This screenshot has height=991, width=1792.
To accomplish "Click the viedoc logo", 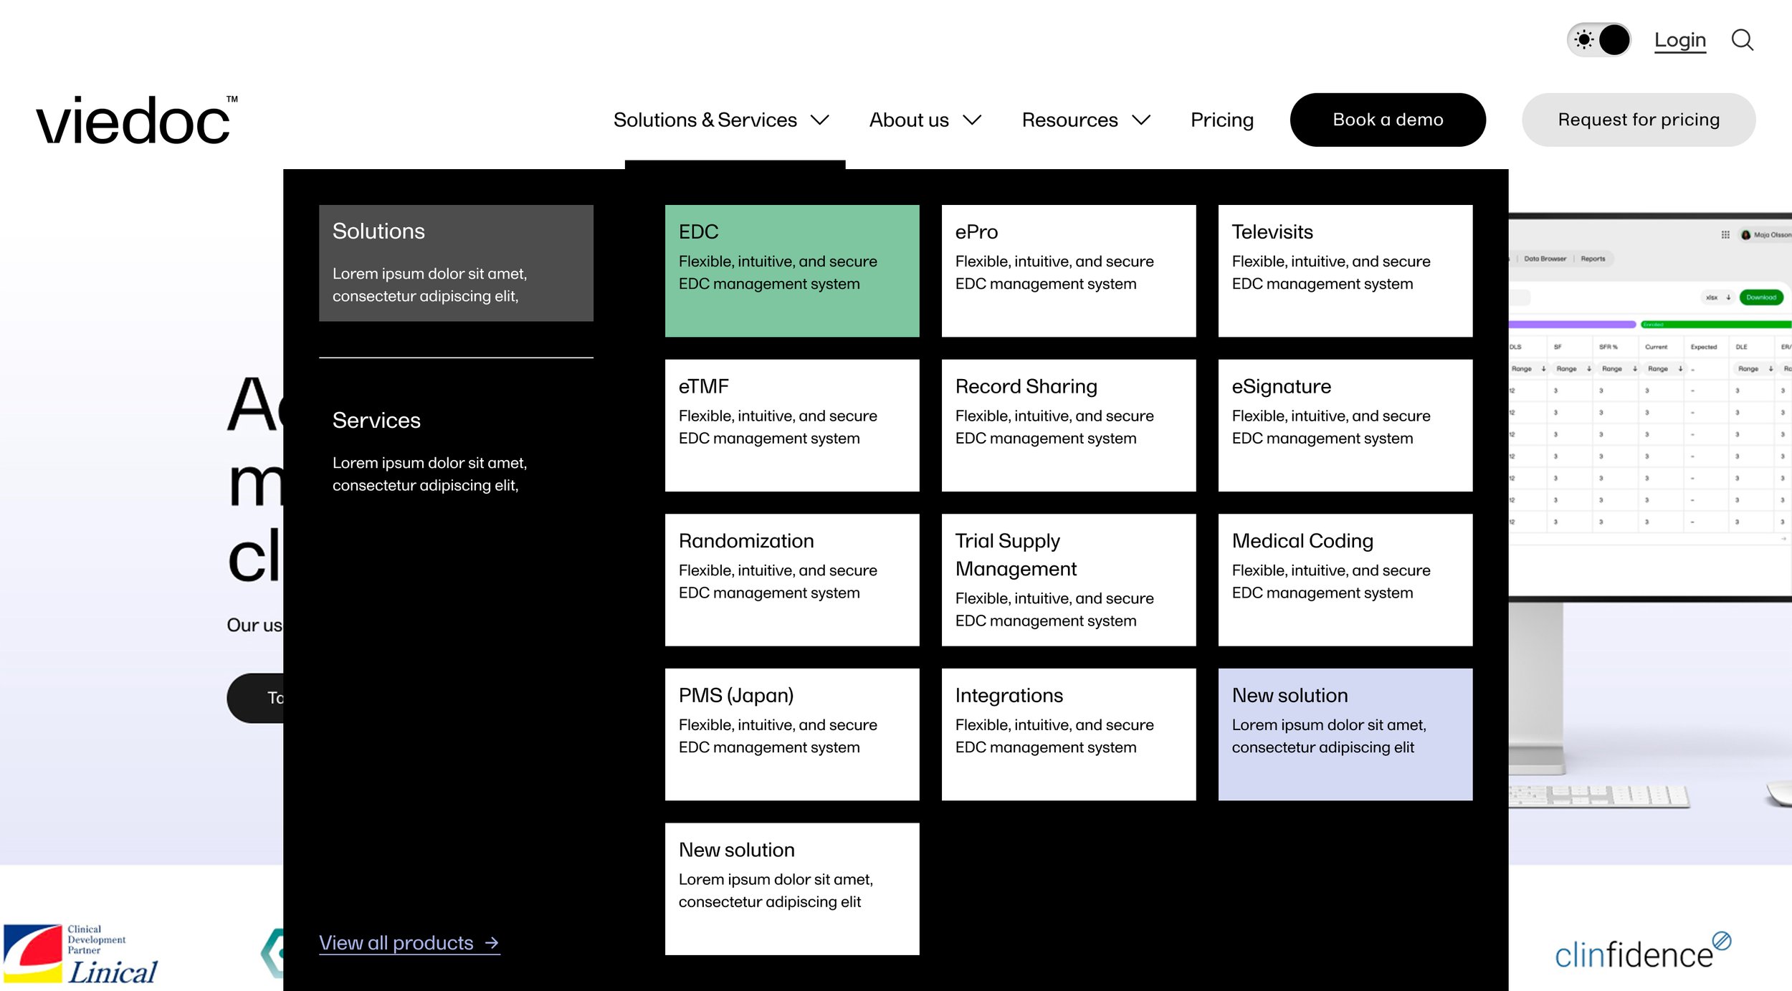I will point(136,120).
